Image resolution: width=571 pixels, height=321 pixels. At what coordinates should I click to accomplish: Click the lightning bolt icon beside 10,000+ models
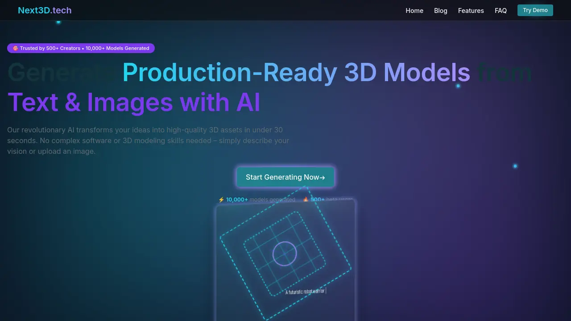[x=221, y=200]
